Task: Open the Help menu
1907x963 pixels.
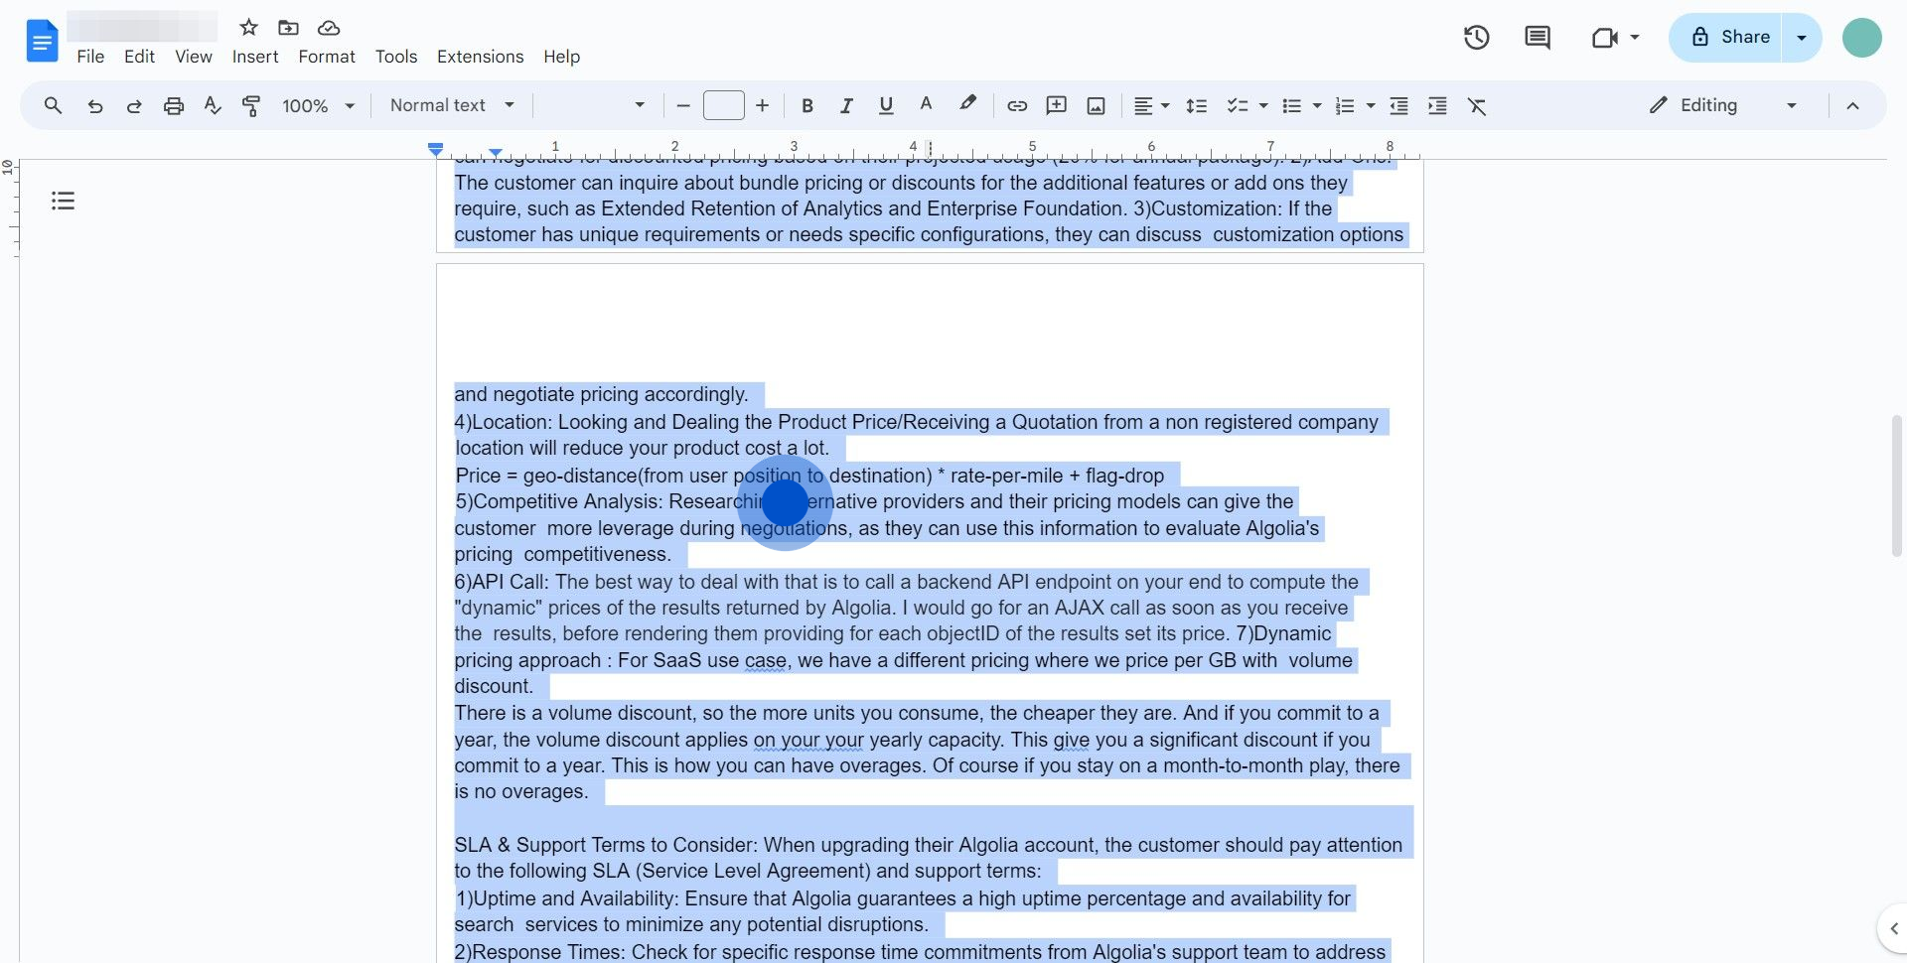Action: point(561,57)
